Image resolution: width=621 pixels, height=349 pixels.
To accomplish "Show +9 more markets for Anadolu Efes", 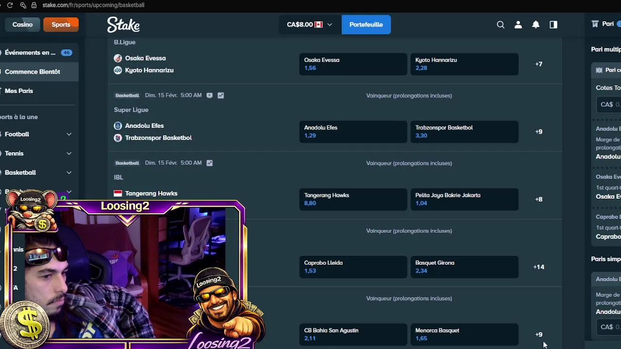I will tap(539, 132).
